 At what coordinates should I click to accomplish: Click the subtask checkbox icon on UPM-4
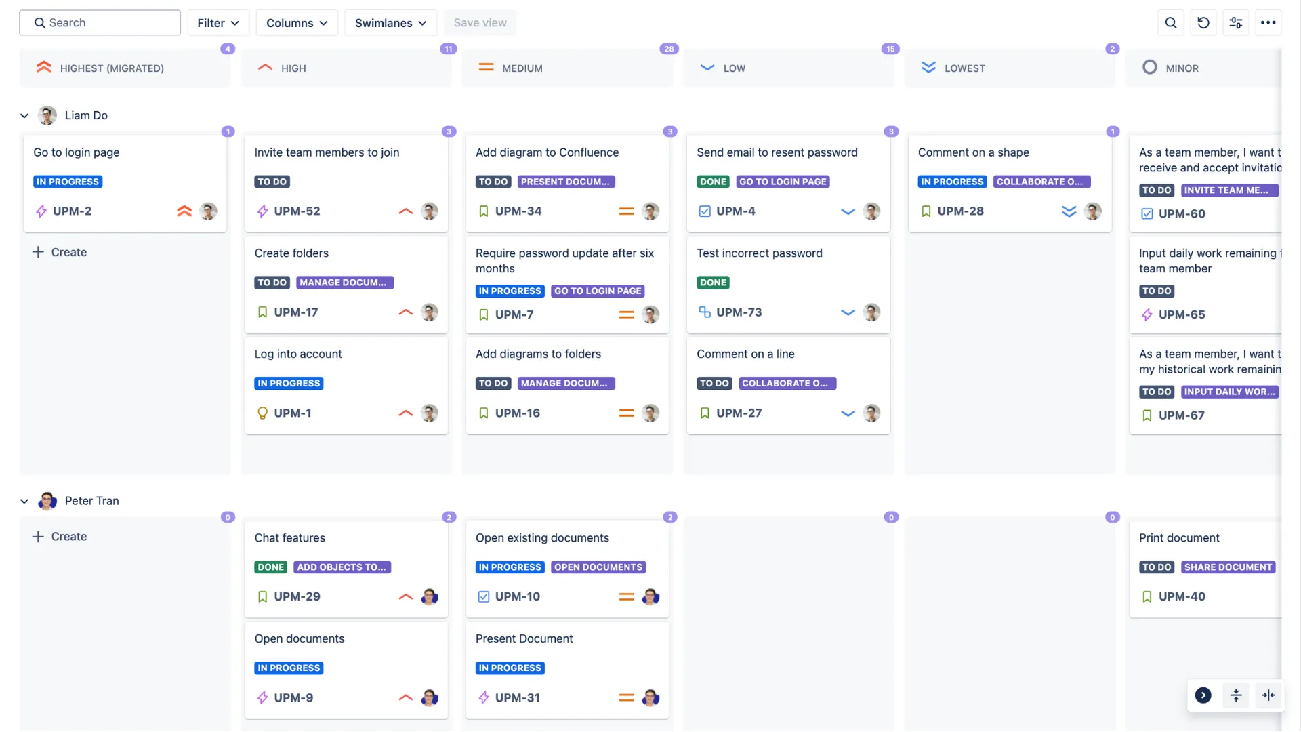point(705,211)
